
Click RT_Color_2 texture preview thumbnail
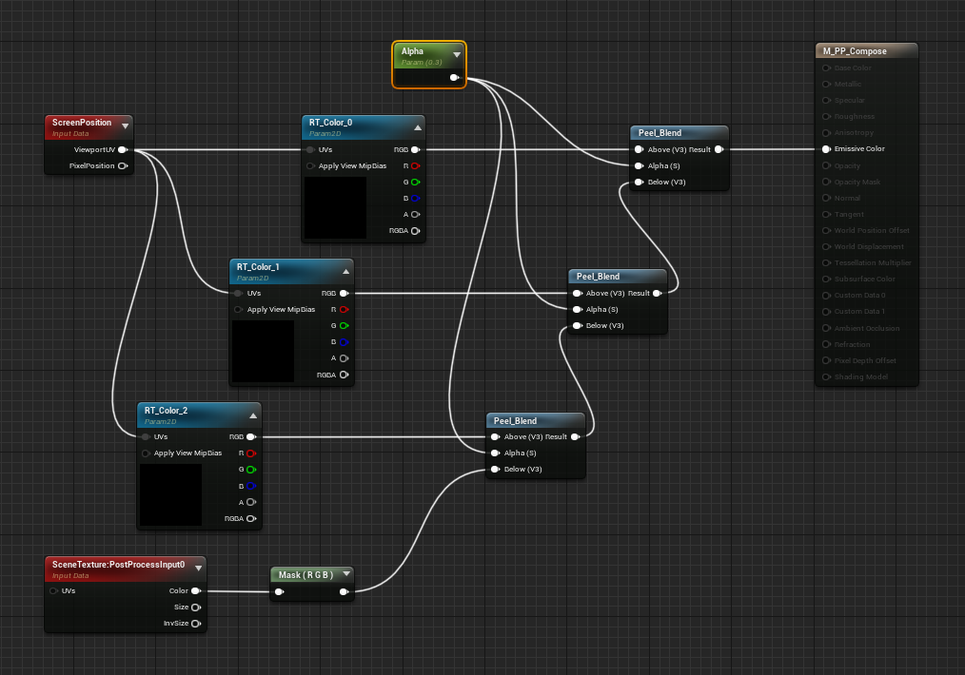click(x=170, y=495)
